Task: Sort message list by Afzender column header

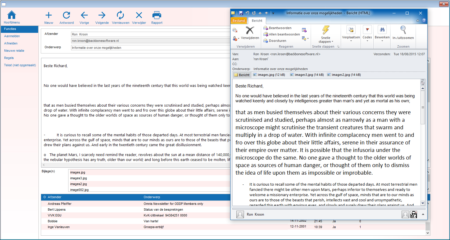Action: pos(55,197)
